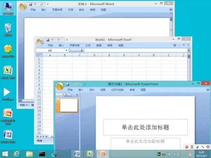Open the 引用 tab in Word

coord(71,10)
